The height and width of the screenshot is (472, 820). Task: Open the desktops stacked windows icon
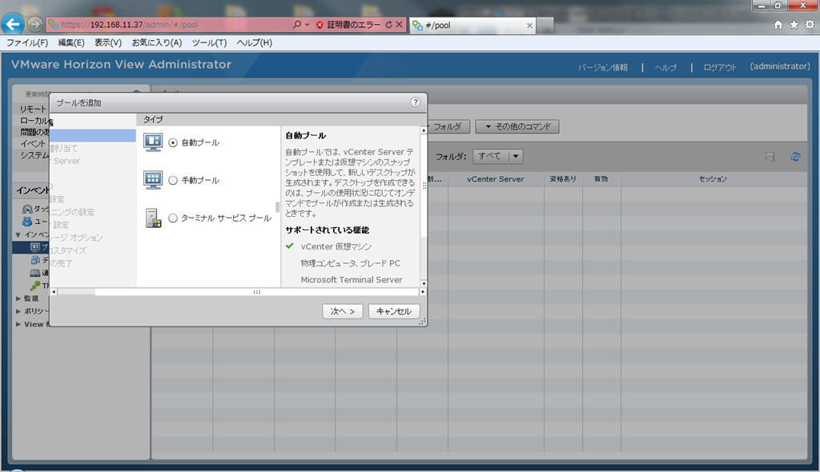point(35,260)
